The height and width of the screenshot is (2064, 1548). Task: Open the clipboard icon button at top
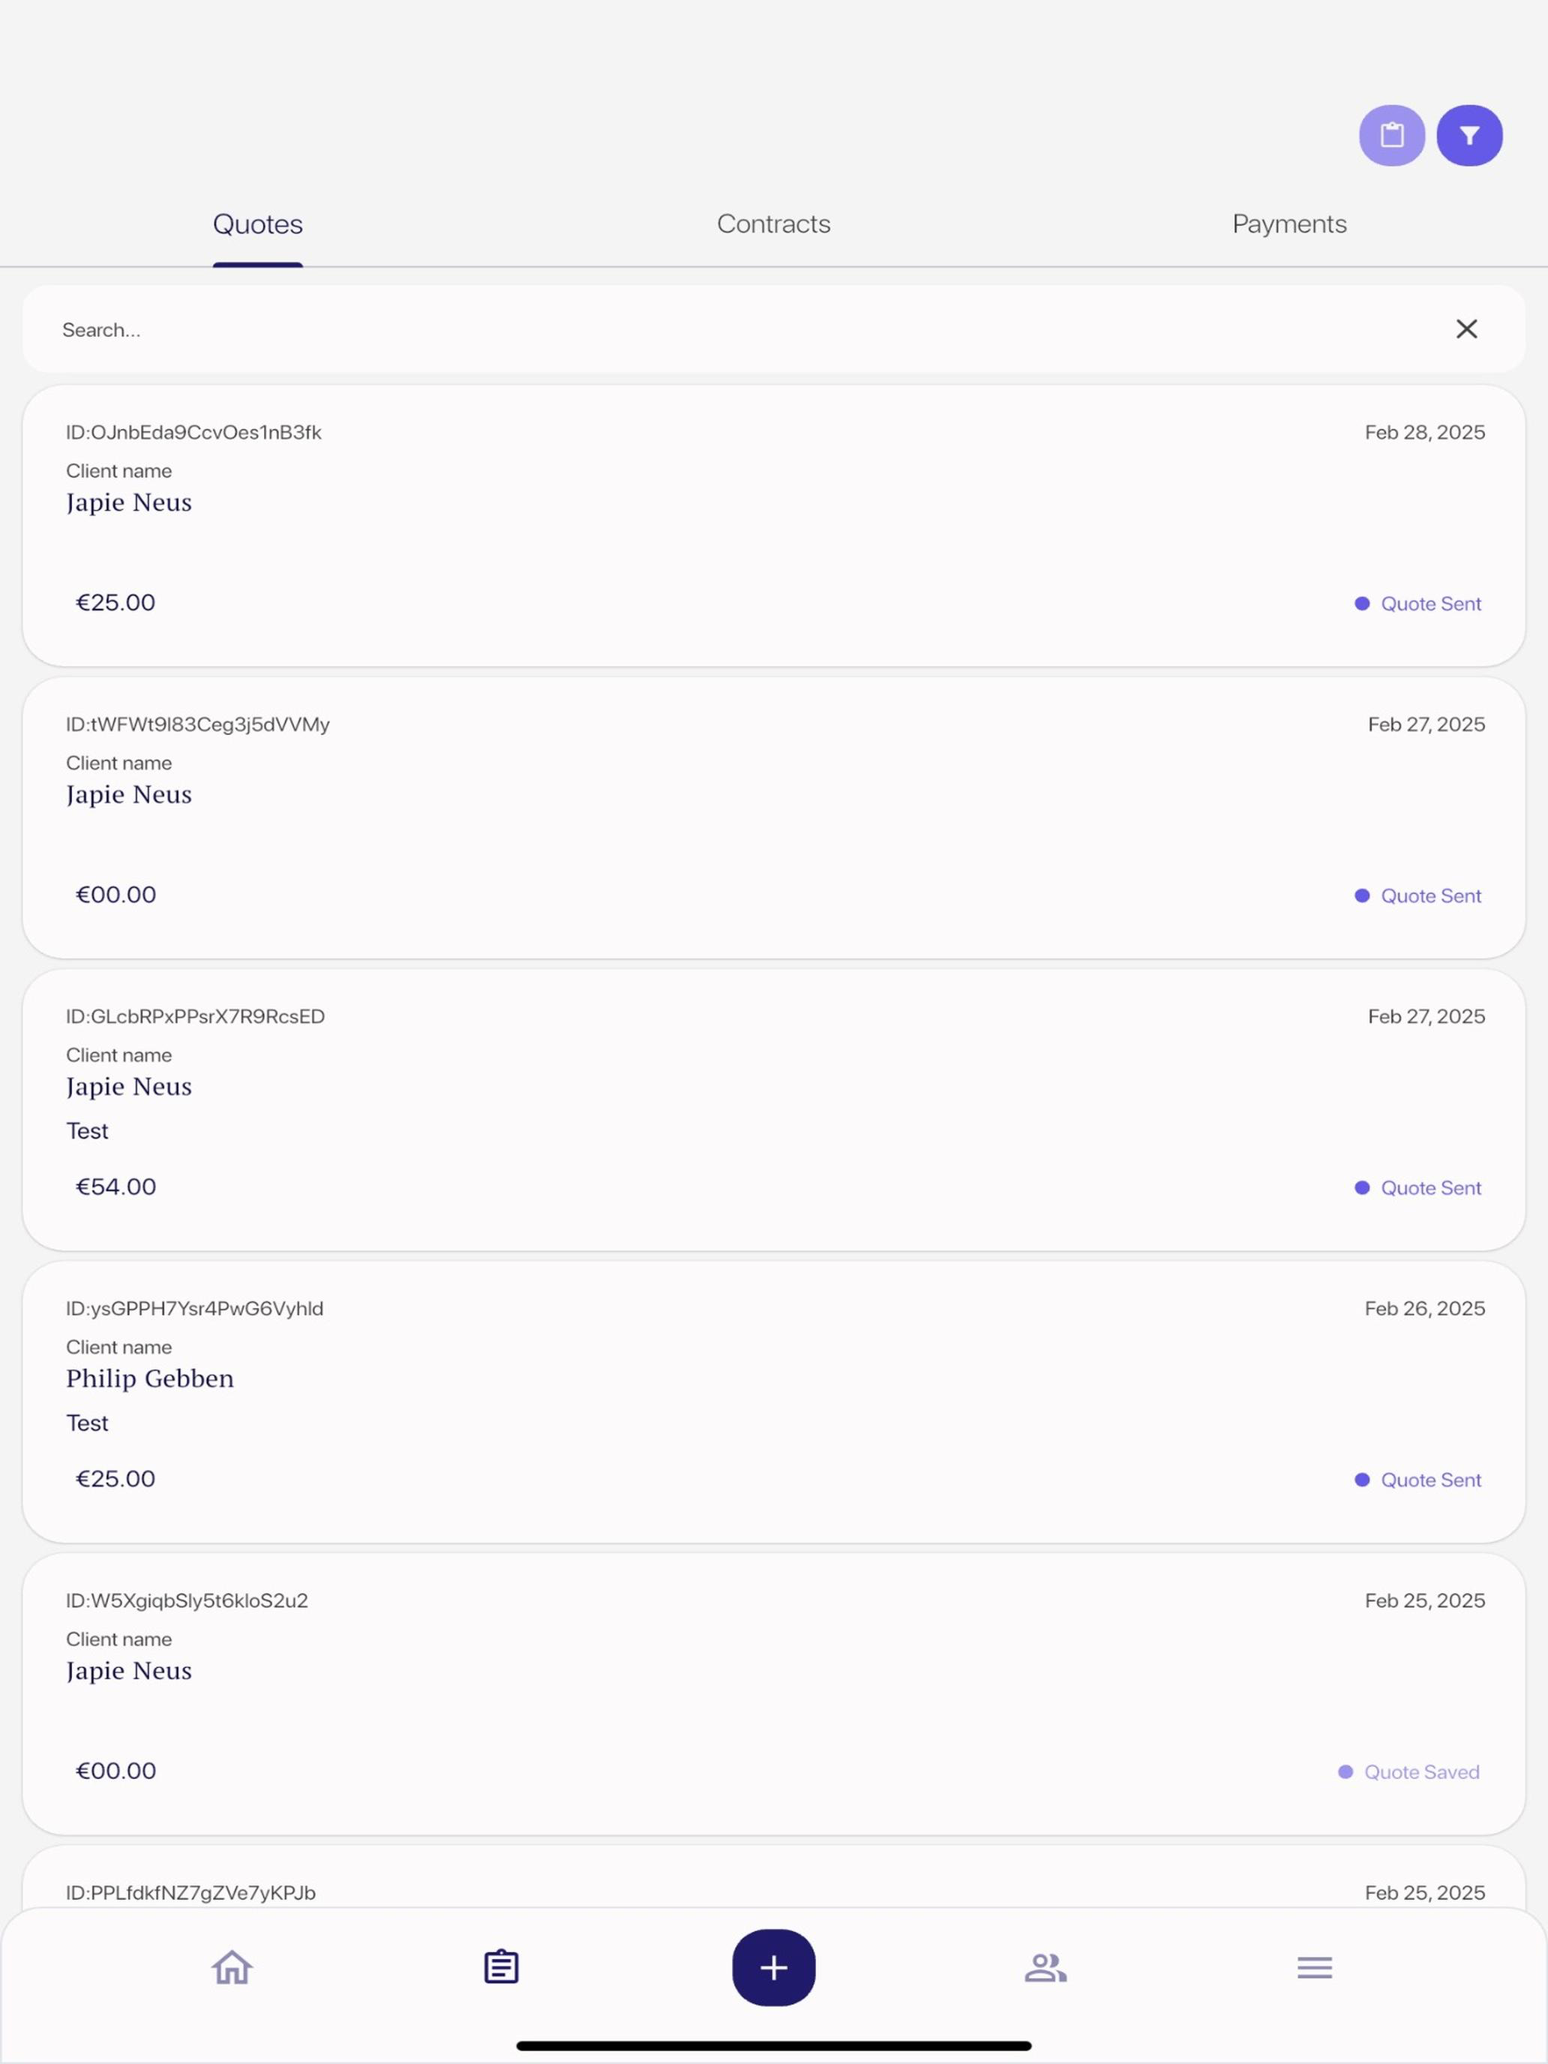coord(1391,135)
